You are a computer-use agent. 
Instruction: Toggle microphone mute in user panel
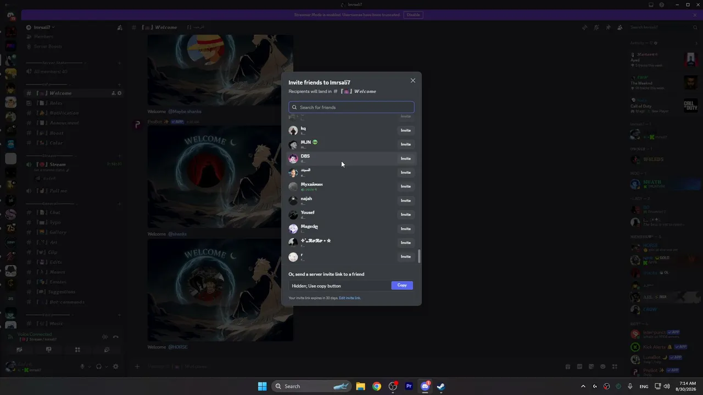(82, 366)
